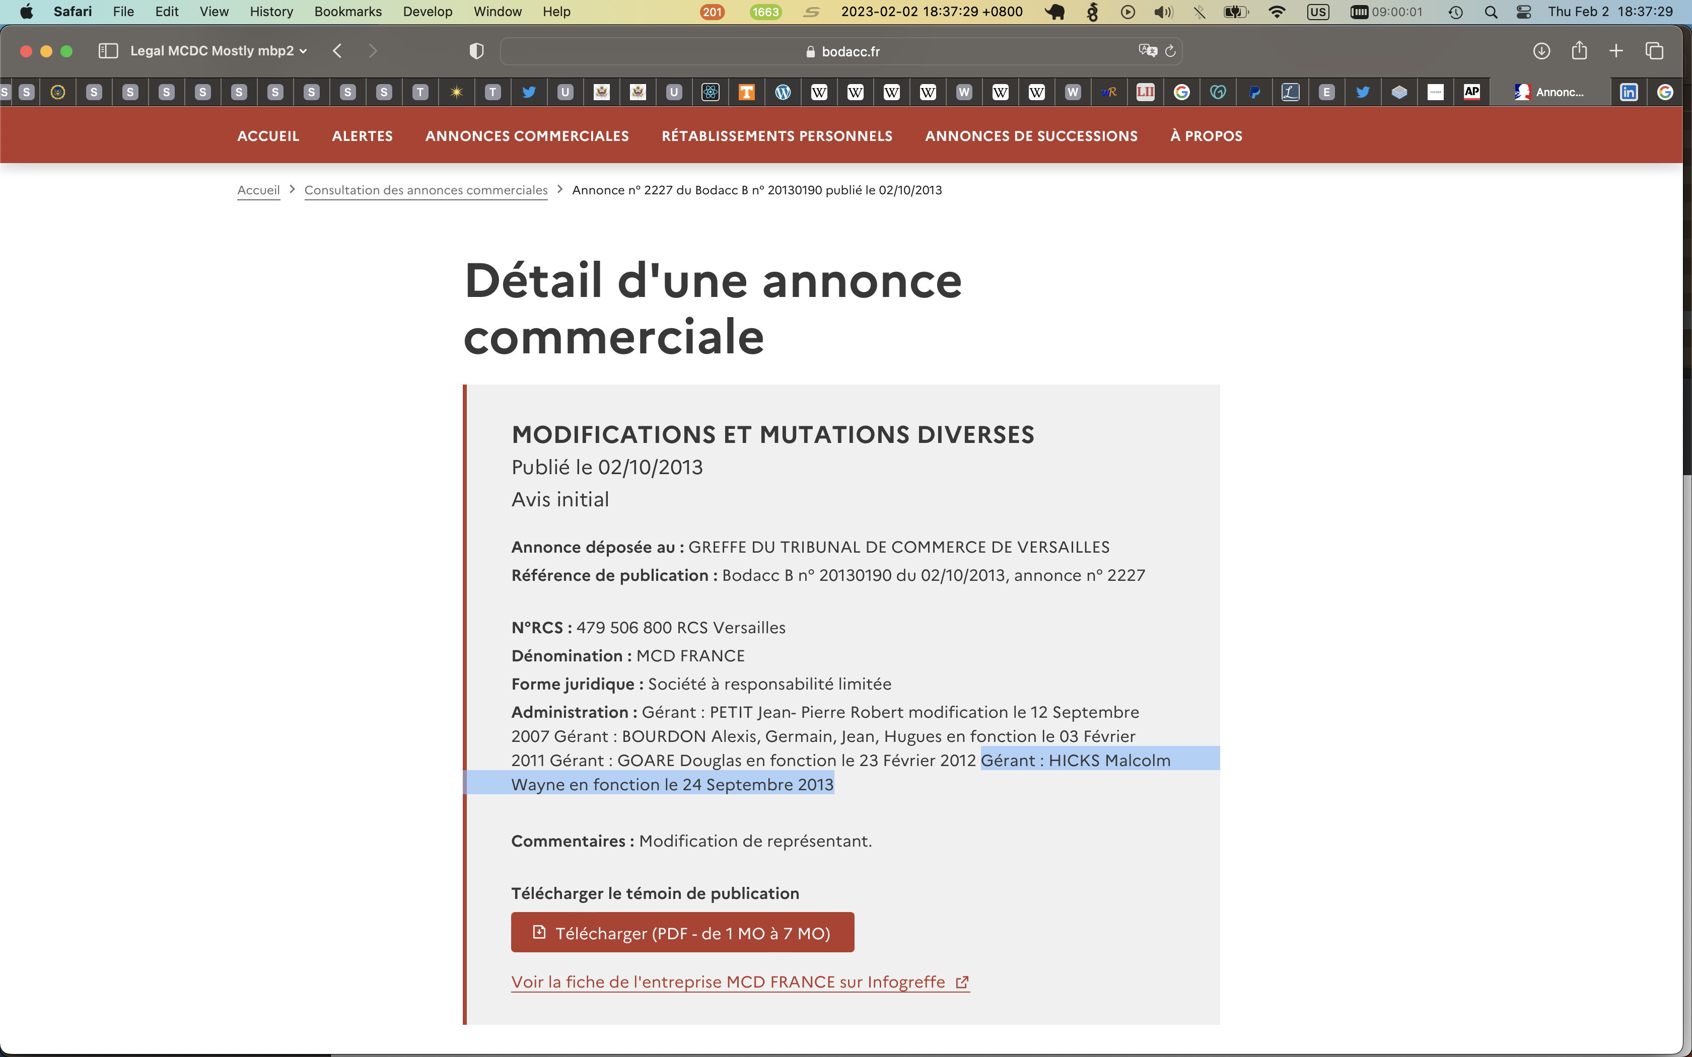
Task: Click Consultation des annonces commerciales breadcrumb
Action: pyautogui.click(x=426, y=190)
